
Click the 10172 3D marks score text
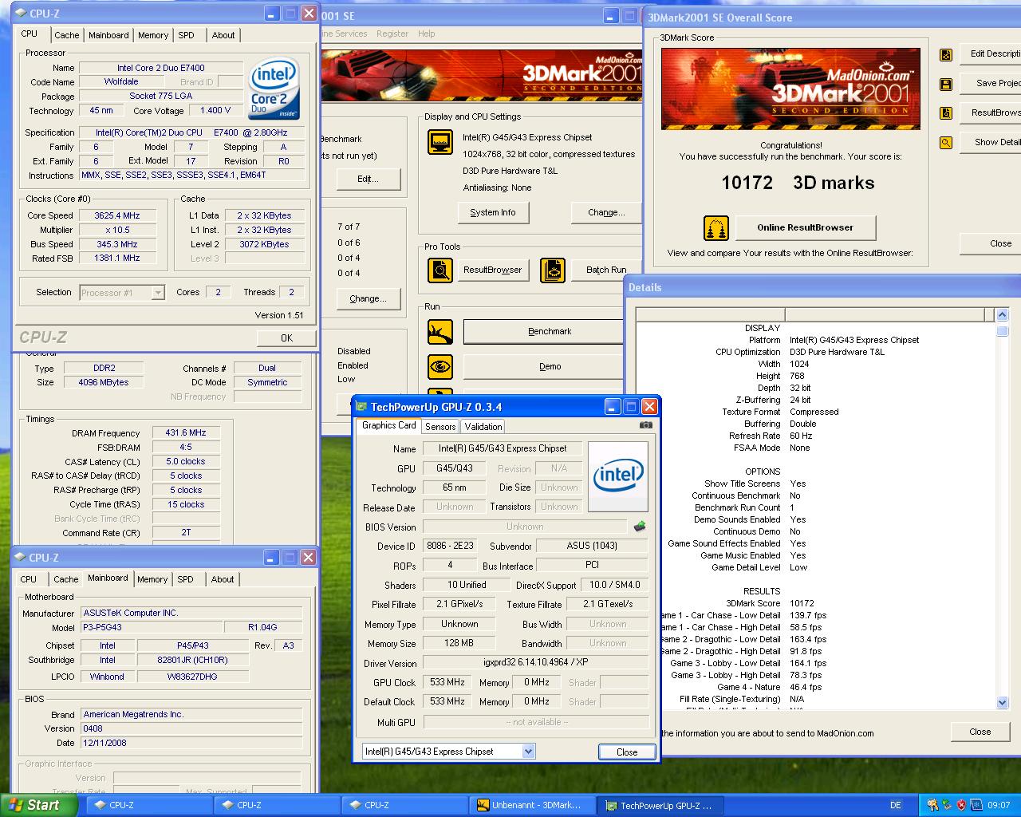[x=798, y=184]
